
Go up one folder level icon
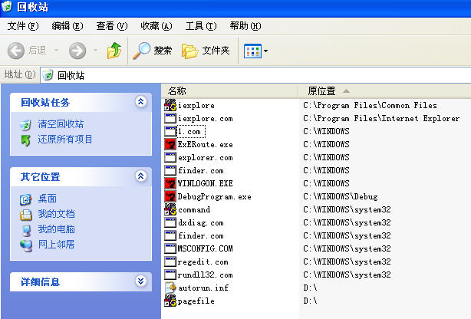pos(114,51)
